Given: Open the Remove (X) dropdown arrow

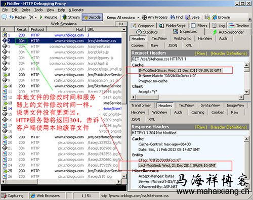Looking at the screenshot, I should click(x=35, y=17).
